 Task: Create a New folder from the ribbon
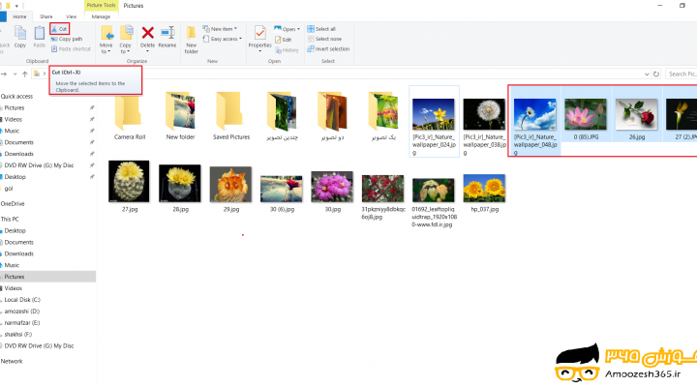coord(191,39)
